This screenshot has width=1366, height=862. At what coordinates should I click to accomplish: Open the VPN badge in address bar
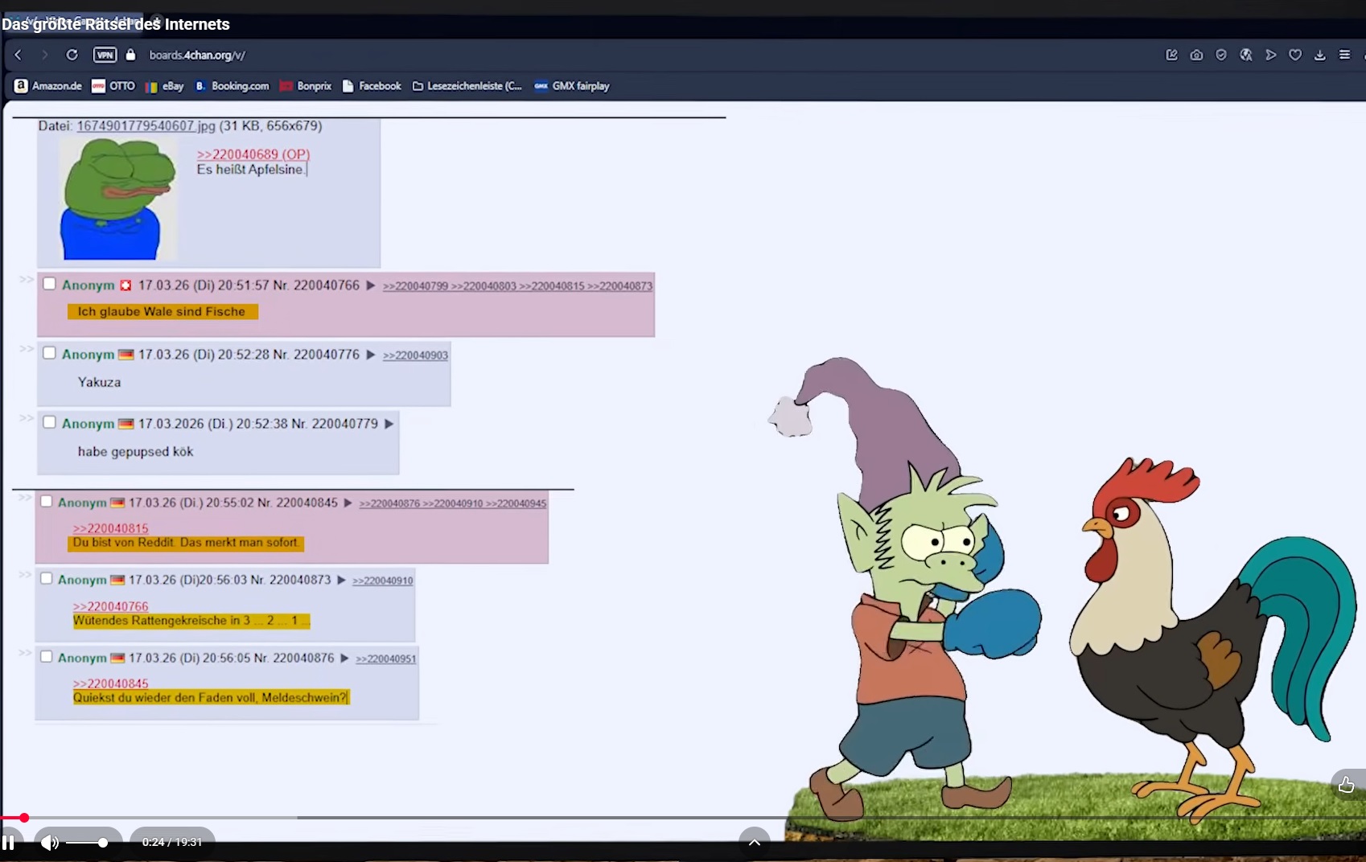click(105, 55)
